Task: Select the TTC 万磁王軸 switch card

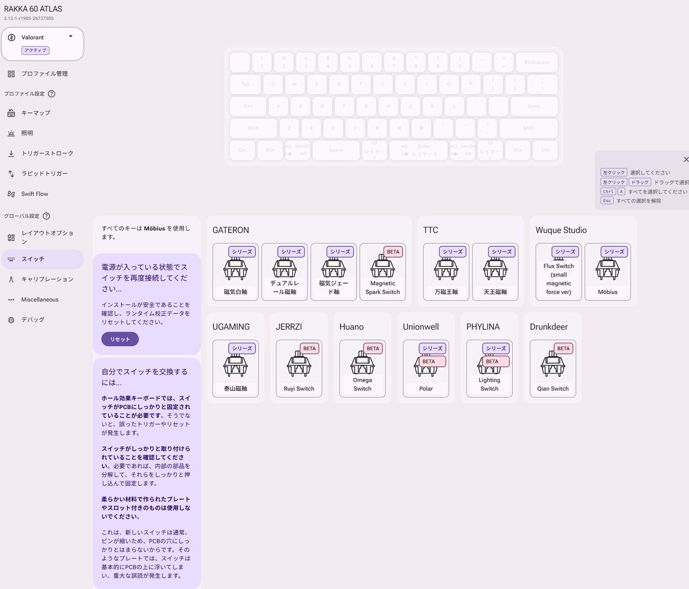Action: 446,272
